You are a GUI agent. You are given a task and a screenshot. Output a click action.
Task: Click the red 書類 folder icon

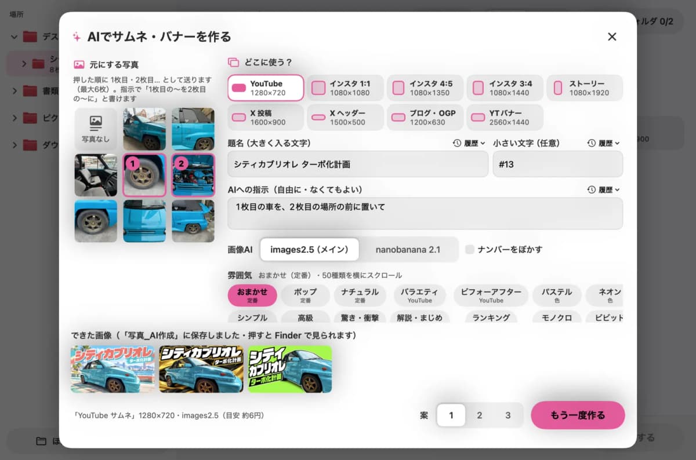[x=30, y=91]
